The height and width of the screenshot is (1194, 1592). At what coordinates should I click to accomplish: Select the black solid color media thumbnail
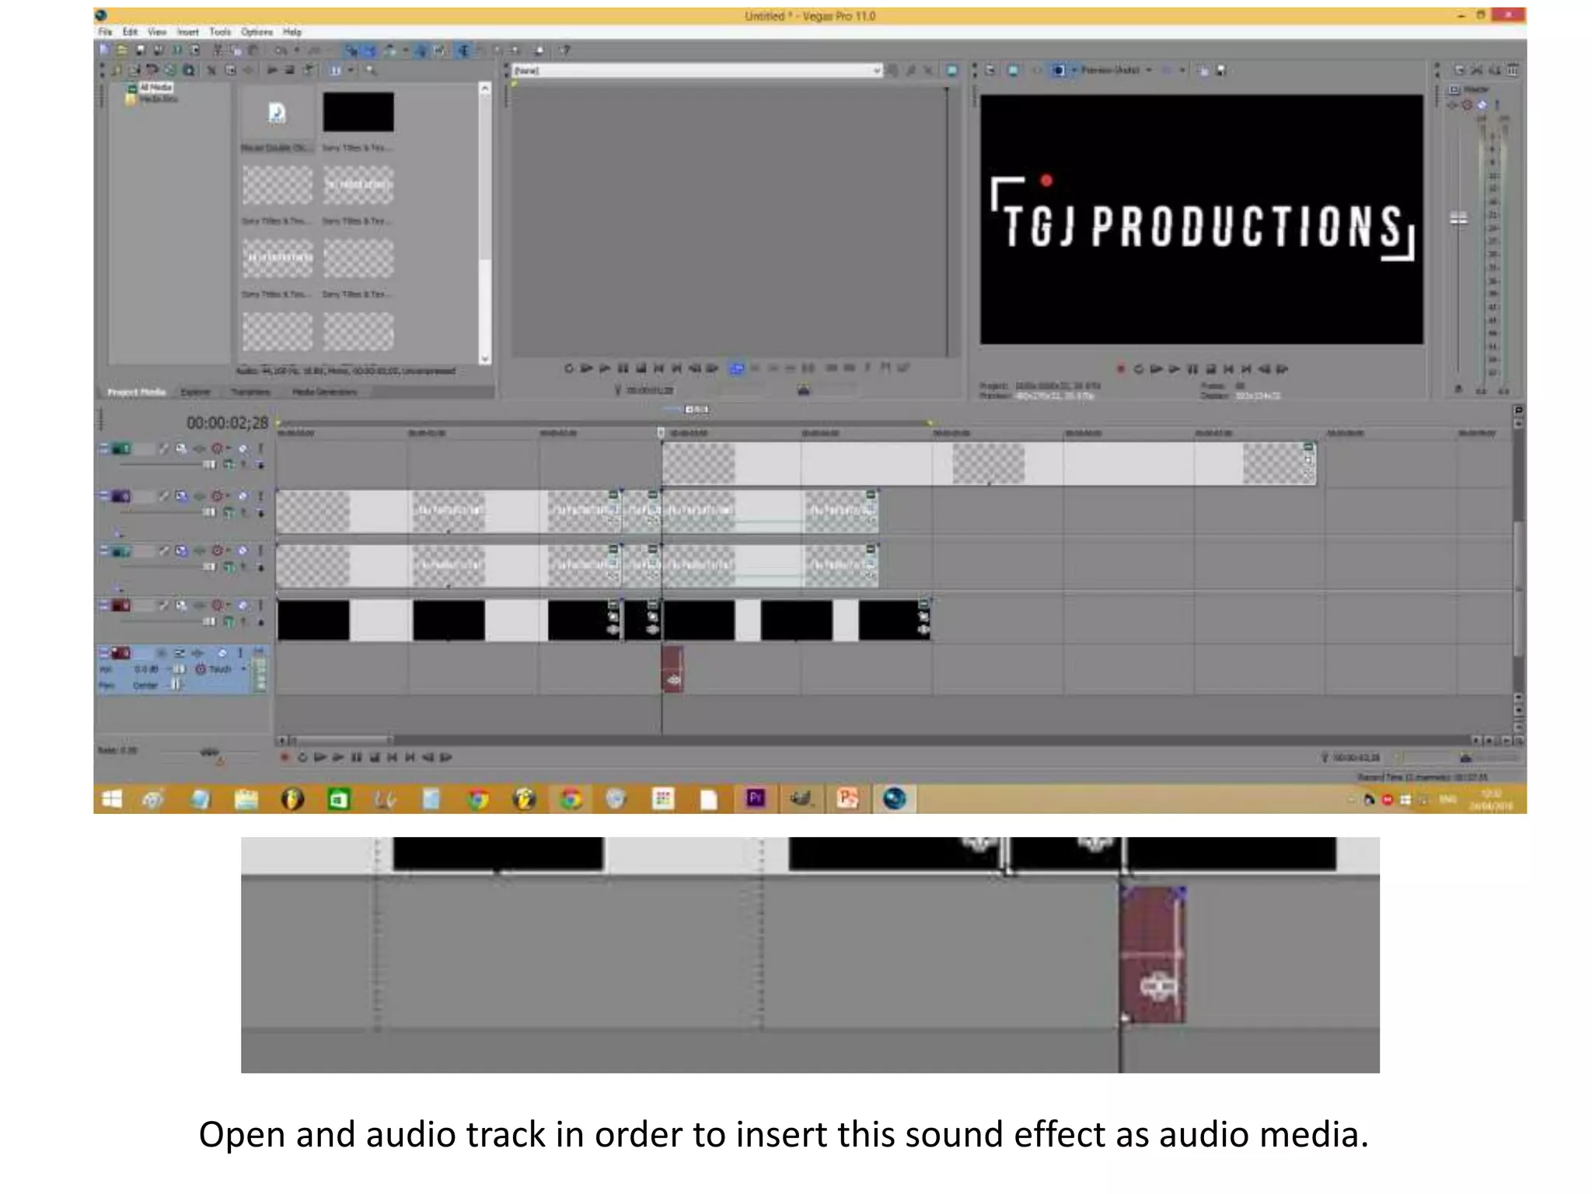358,112
